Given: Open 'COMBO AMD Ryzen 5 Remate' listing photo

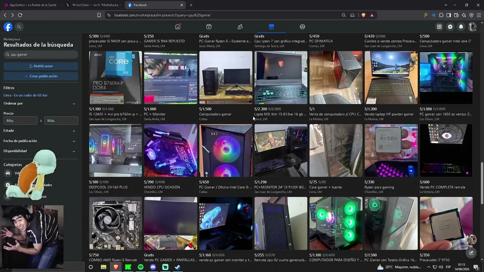Looking at the screenshot, I should [115, 223].
